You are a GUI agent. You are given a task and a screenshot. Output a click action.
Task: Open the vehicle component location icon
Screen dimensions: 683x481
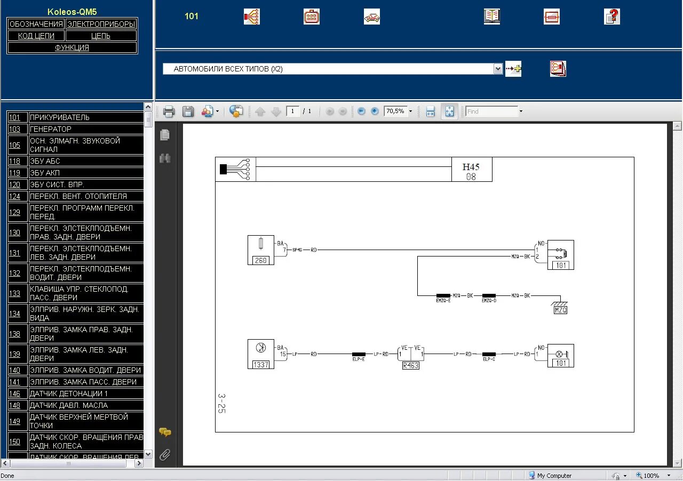coord(372,17)
